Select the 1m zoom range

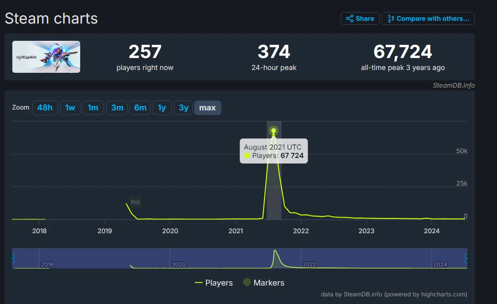pos(93,108)
